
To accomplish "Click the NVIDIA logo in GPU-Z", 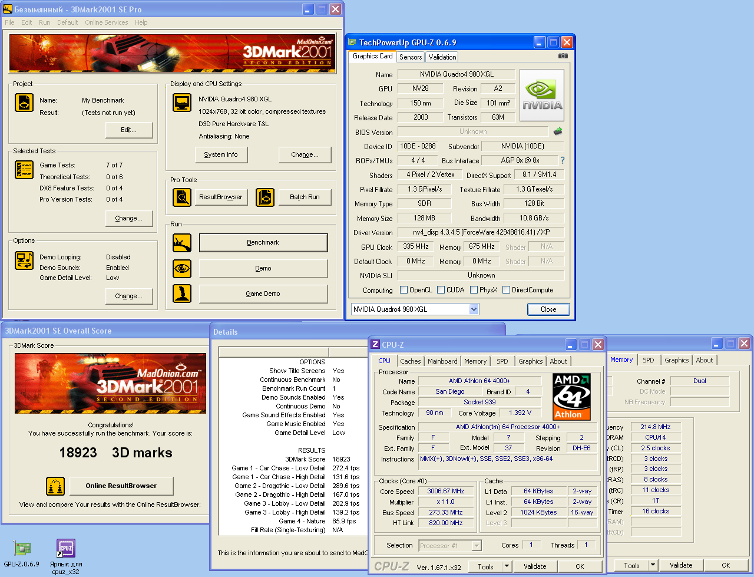I will tap(542, 95).
